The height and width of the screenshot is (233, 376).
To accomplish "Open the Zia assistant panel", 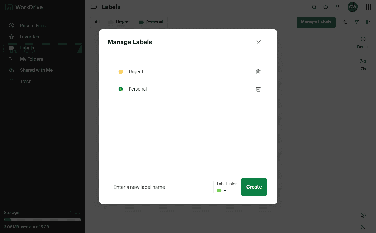I will click(363, 64).
